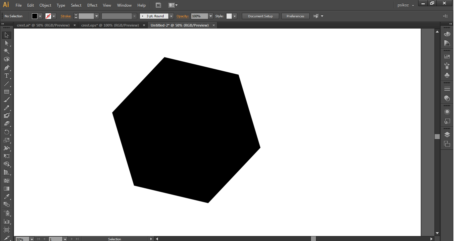Open the Swatches panel icon
The height and width of the screenshot is (241, 454).
coord(447,57)
